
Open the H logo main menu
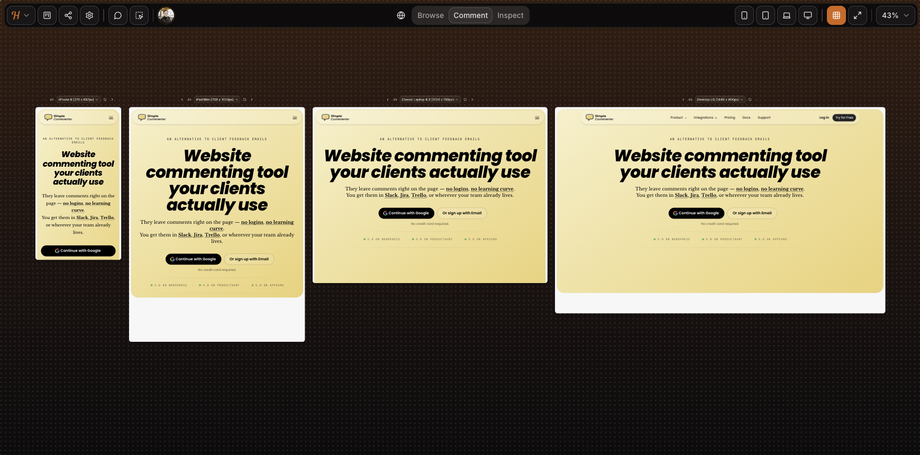[x=21, y=15]
